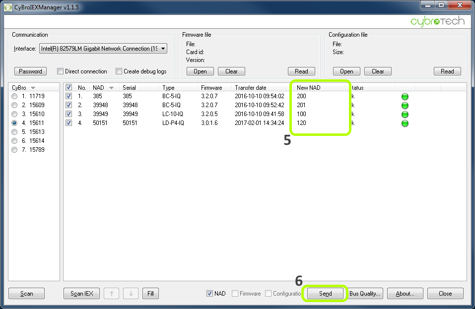Edit New NAD value 200 cell
The height and width of the screenshot is (309, 475).
click(302, 96)
